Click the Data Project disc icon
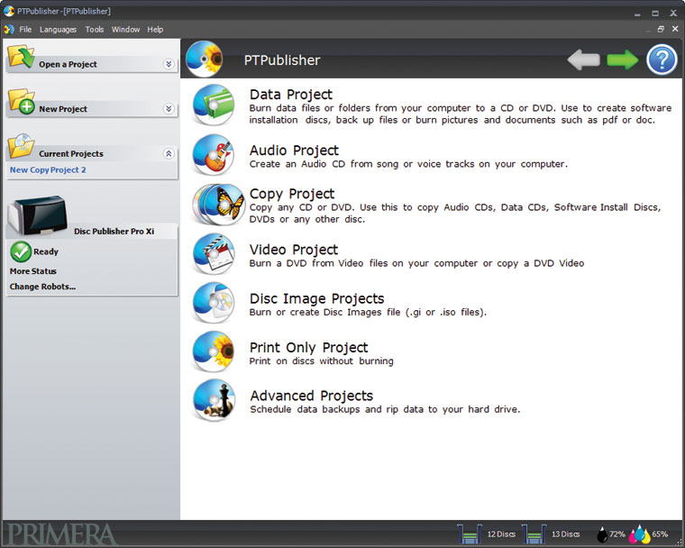The image size is (685, 548). (x=214, y=105)
